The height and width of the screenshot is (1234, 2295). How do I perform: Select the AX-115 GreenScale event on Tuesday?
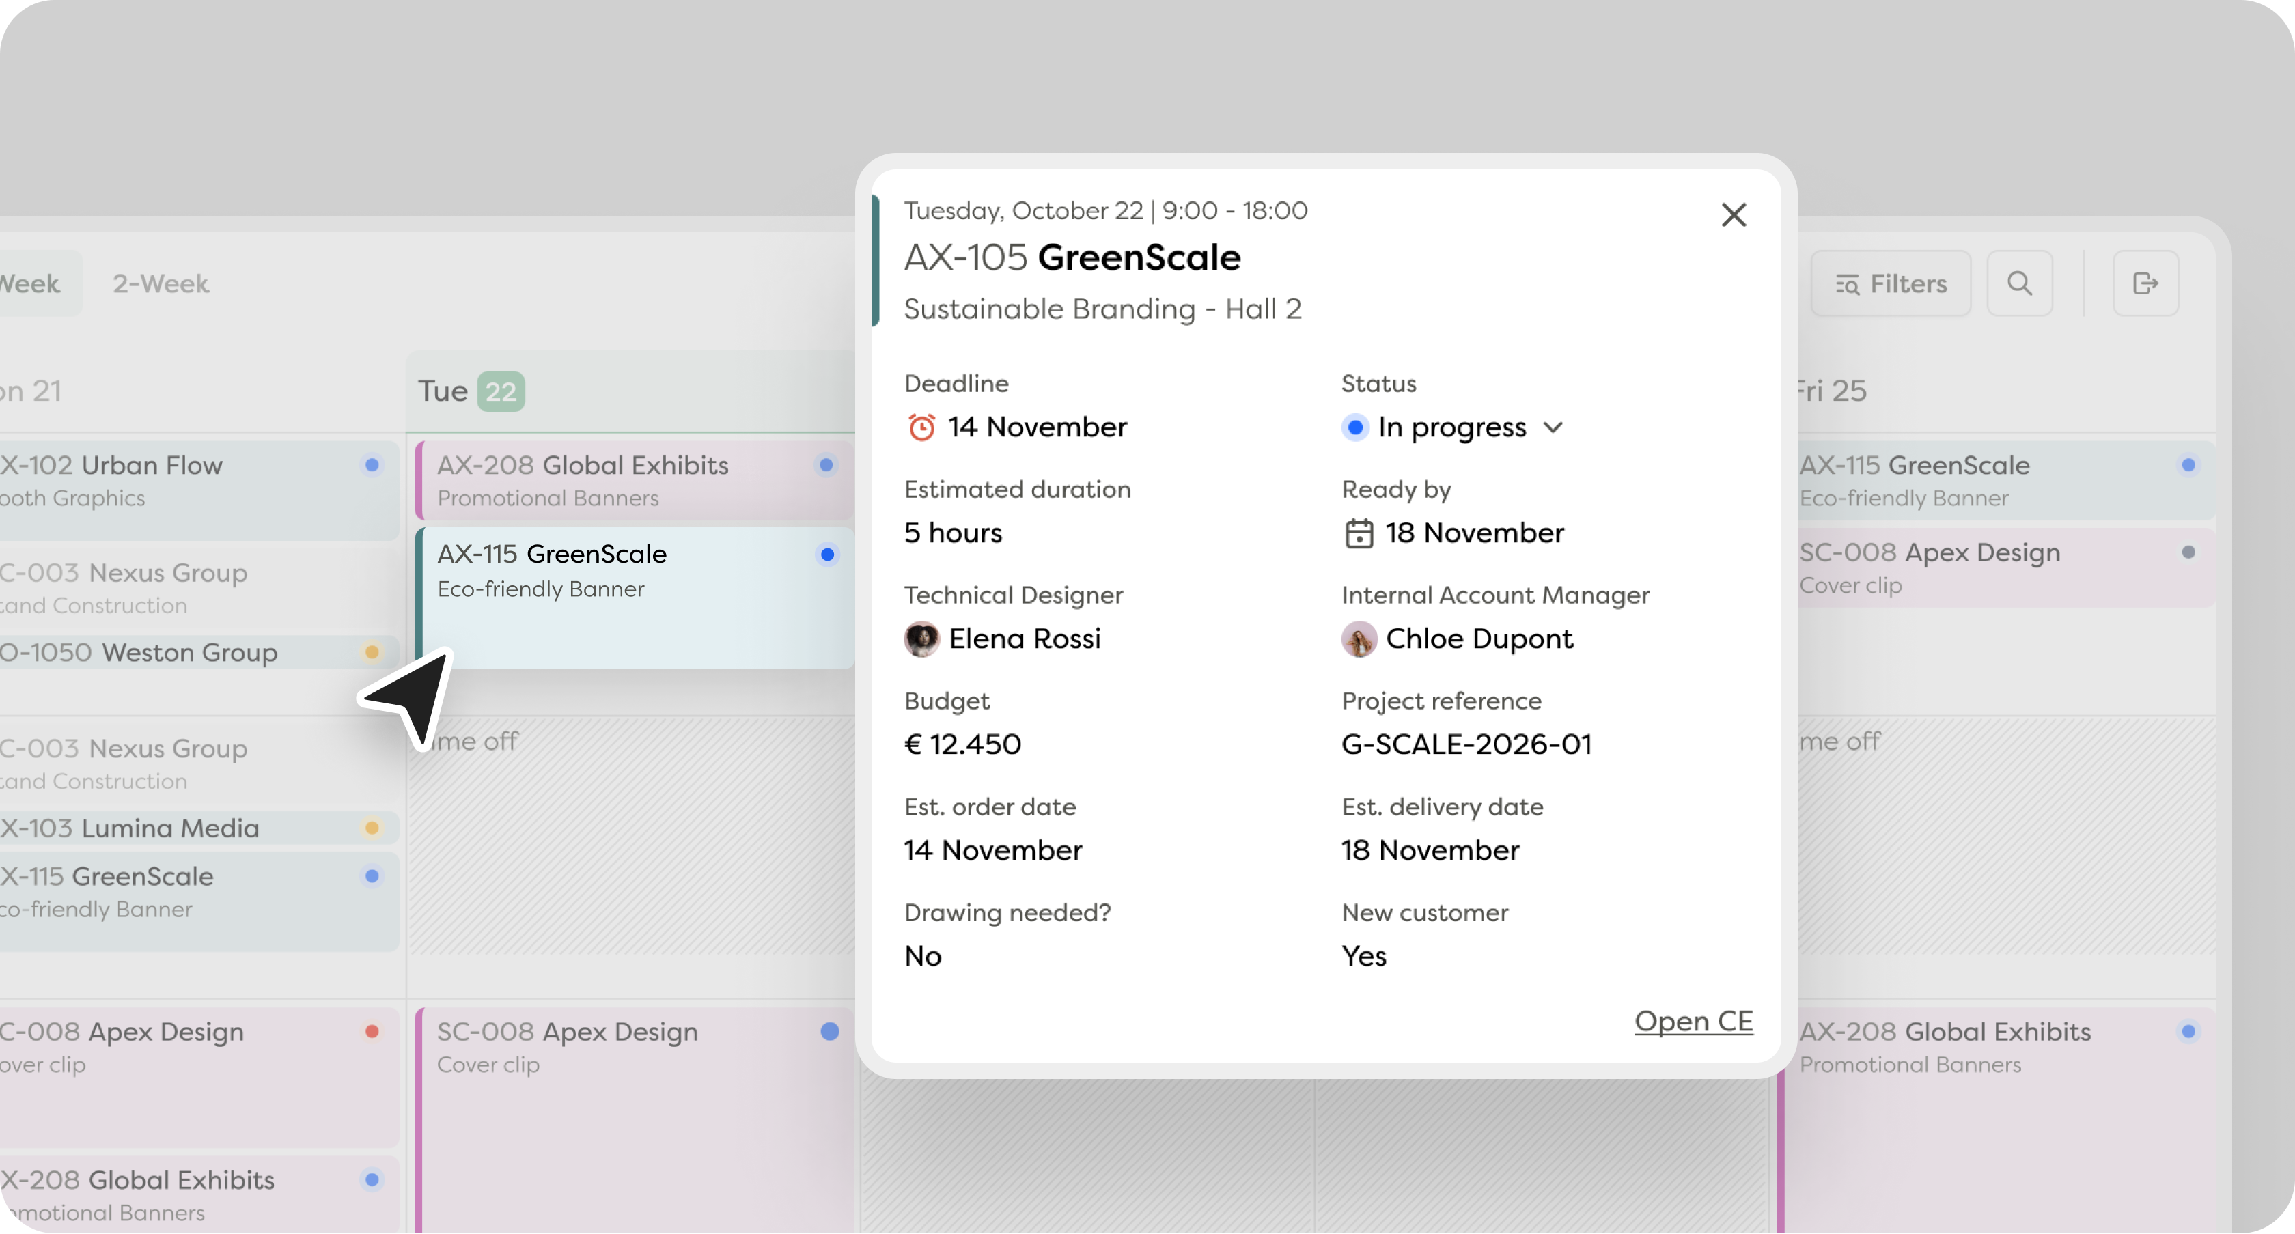(x=624, y=570)
